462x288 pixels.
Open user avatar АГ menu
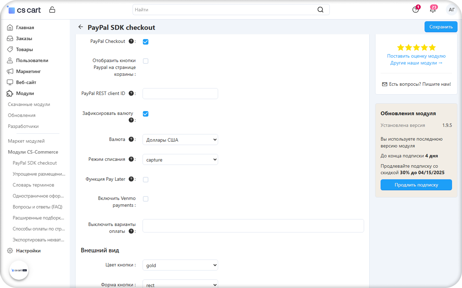tap(452, 10)
